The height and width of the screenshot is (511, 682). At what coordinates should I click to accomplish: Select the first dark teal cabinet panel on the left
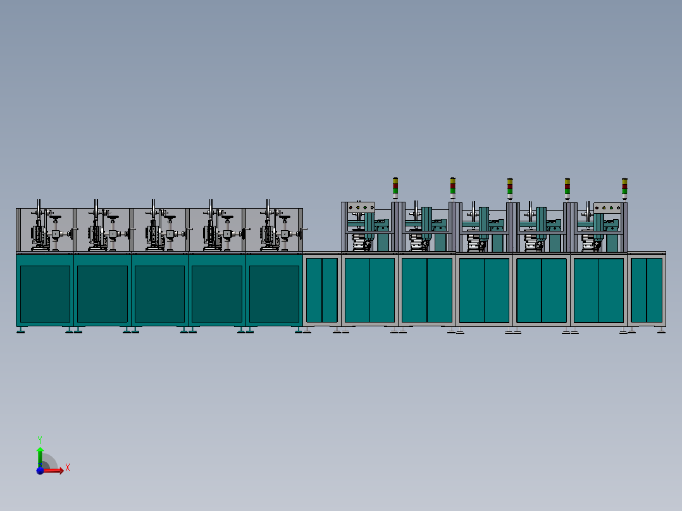pos(46,294)
